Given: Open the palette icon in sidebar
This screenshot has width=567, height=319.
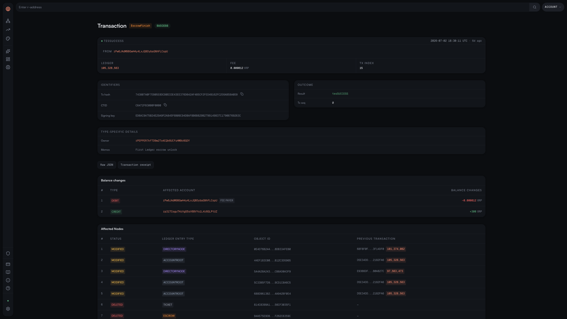Looking at the screenshot, I should [x=8, y=39].
